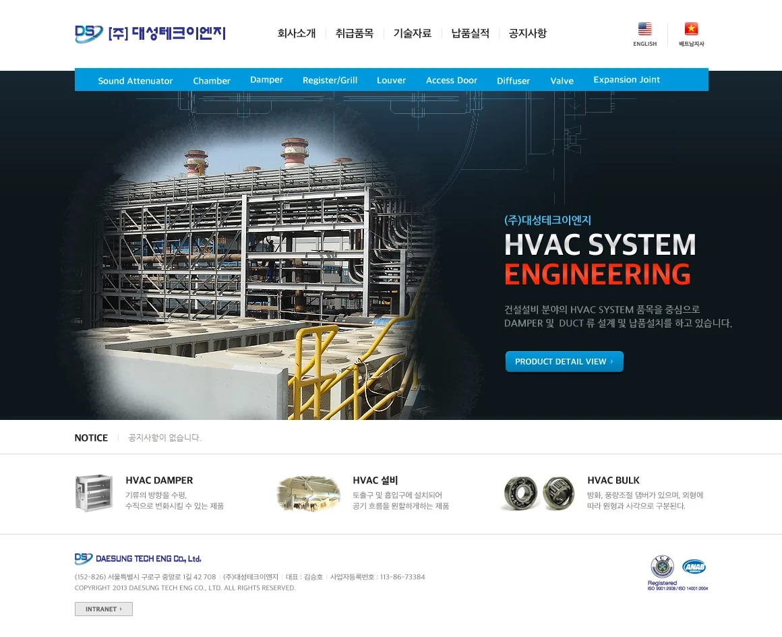Screen dimensions: 782x637
Task: Click the HVAC Damper product thumbnail
Action: pos(94,493)
